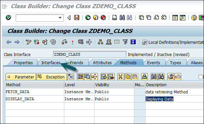Viewport: 204px width, 124px height.
Task: Switch to the Types tab
Action: click(175, 63)
